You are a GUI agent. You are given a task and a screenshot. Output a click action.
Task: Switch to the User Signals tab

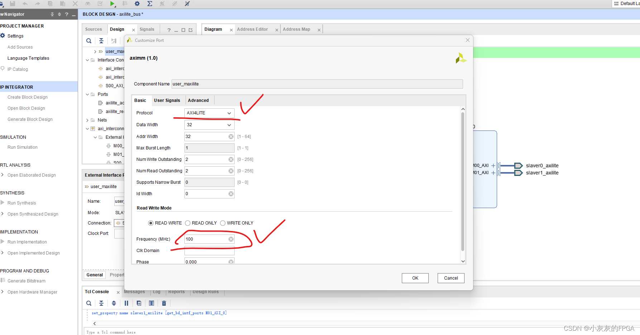[167, 100]
